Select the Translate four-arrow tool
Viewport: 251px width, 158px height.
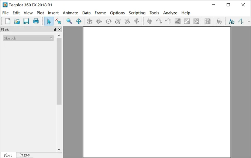coord(79,21)
